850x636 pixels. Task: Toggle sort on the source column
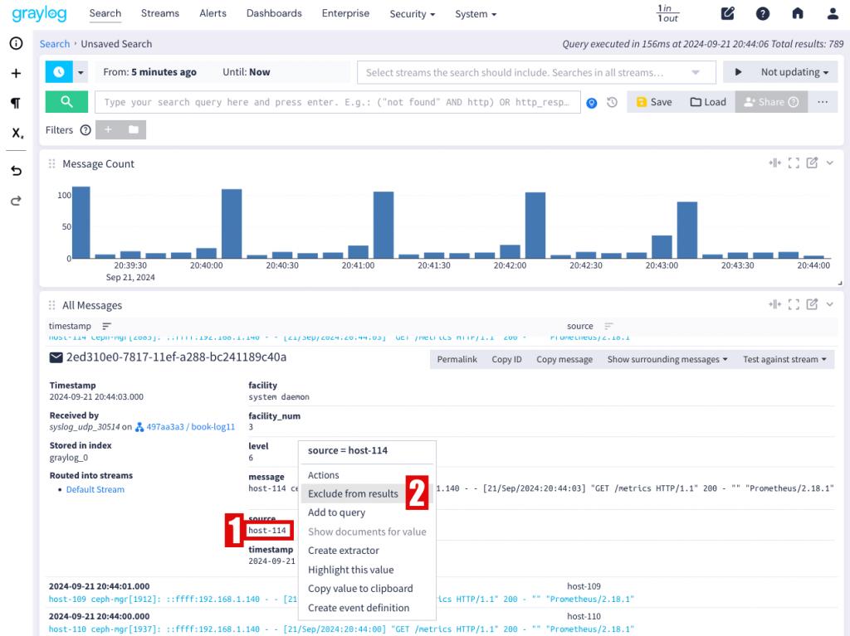pyautogui.click(x=608, y=326)
